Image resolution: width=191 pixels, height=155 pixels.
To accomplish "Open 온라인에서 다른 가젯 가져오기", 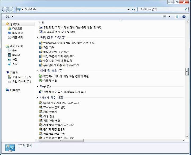I will (x=61, y=65).
